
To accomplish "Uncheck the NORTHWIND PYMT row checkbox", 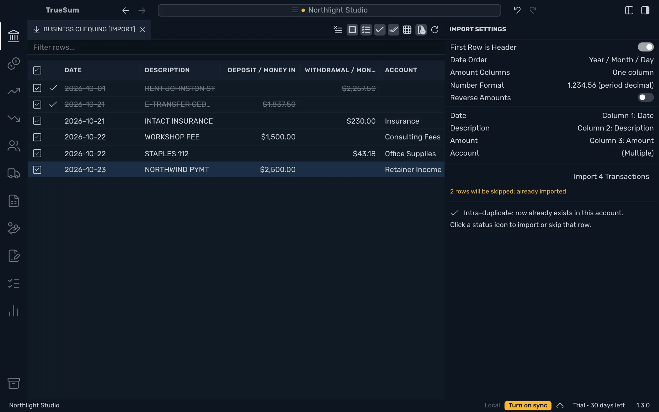I will 37,170.
